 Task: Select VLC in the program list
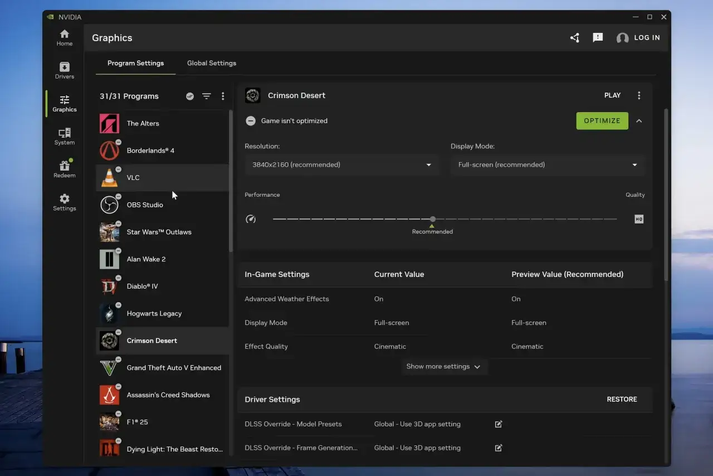(162, 178)
